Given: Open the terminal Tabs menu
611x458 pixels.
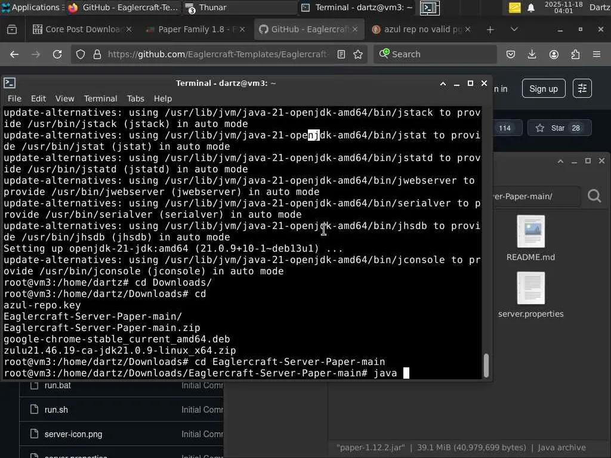Looking at the screenshot, I should tap(135, 98).
